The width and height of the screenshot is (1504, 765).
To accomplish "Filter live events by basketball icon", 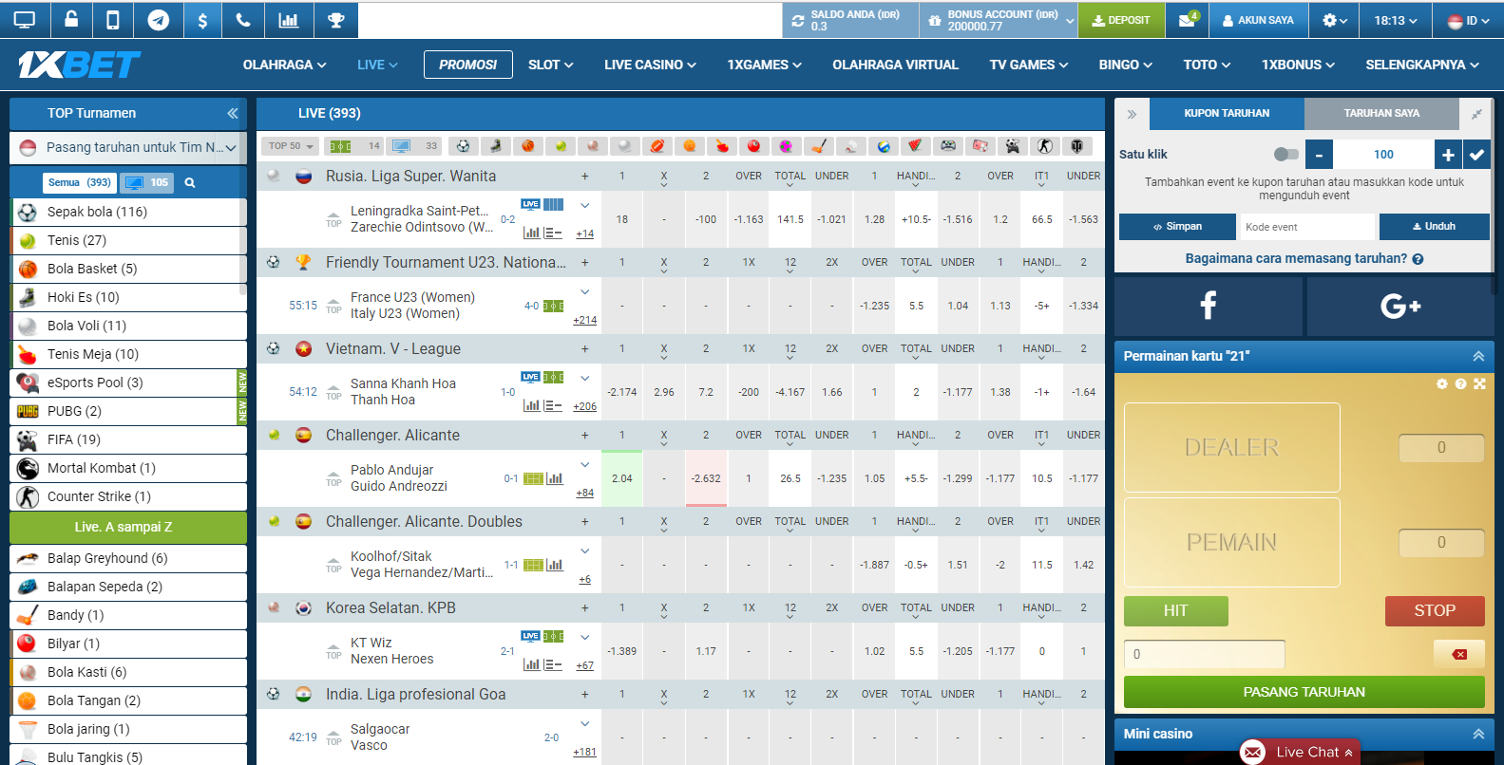I will pos(527,146).
